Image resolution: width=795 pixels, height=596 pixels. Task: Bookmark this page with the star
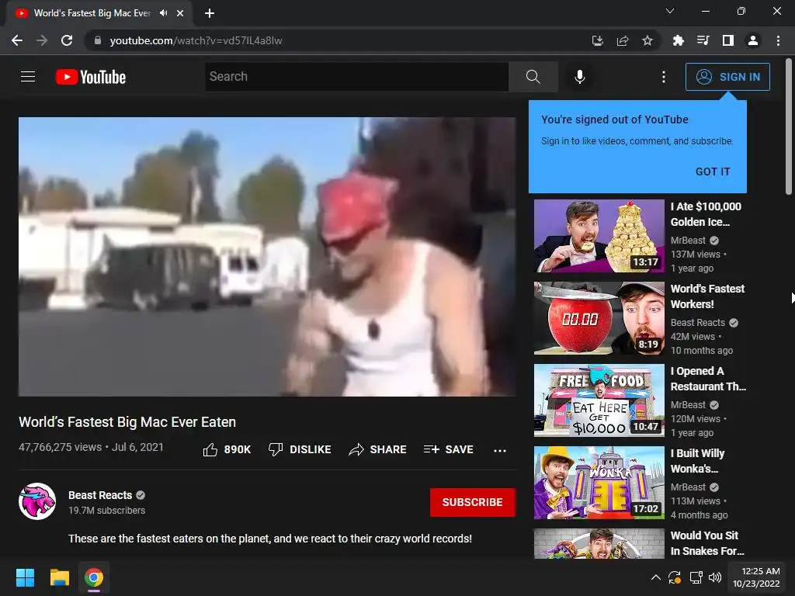tap(647, 40)
